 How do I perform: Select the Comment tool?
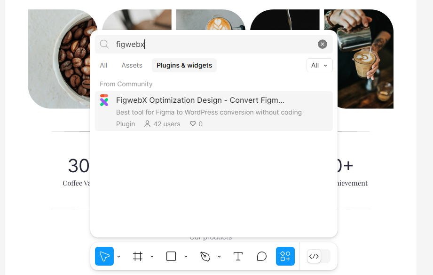tap(261, 256)
